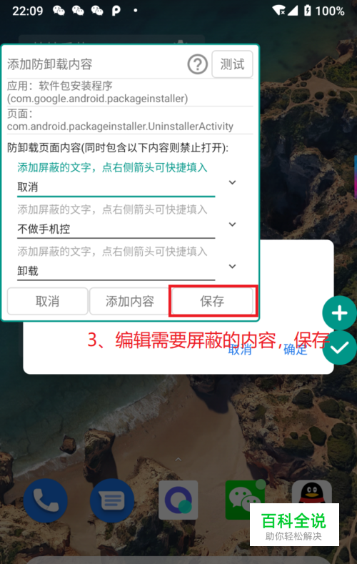Focus the 卸载 text field
This screenshot has height=564, width=357.
(116, 271)
